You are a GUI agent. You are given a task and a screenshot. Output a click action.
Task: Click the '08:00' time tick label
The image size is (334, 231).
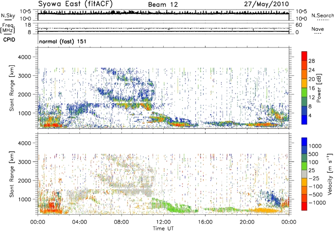(121, 222)
